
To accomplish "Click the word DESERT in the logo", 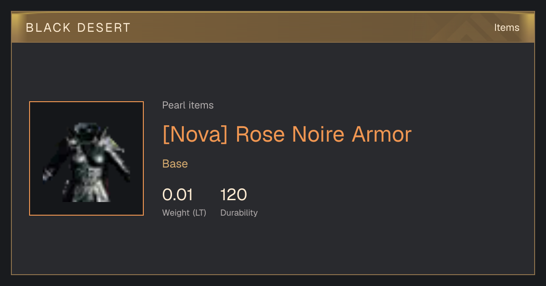I will [x=103, y=28].
